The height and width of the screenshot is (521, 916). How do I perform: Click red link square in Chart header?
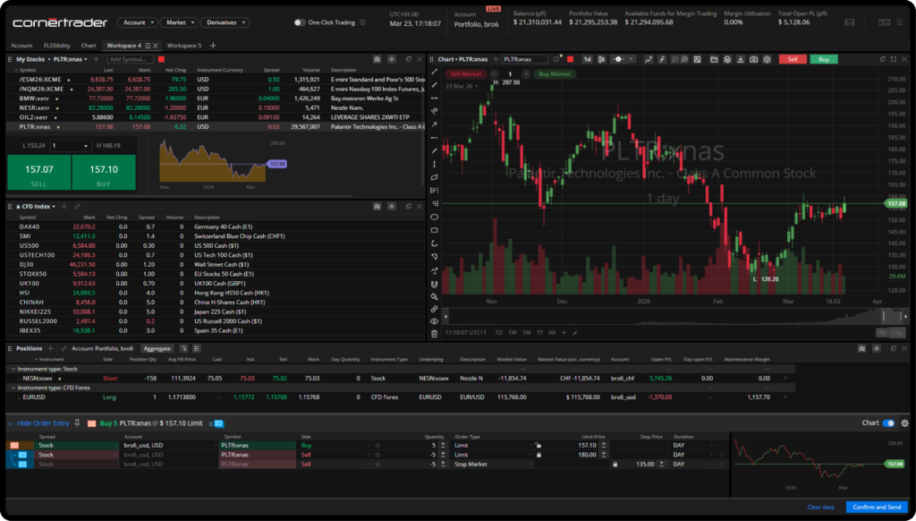(x=570, y=59)
